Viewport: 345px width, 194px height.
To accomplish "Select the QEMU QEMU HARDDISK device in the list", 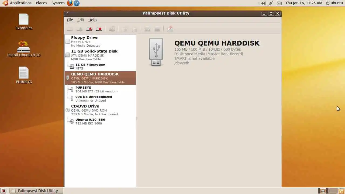I will pyautogui.click(x=100, y=78).
